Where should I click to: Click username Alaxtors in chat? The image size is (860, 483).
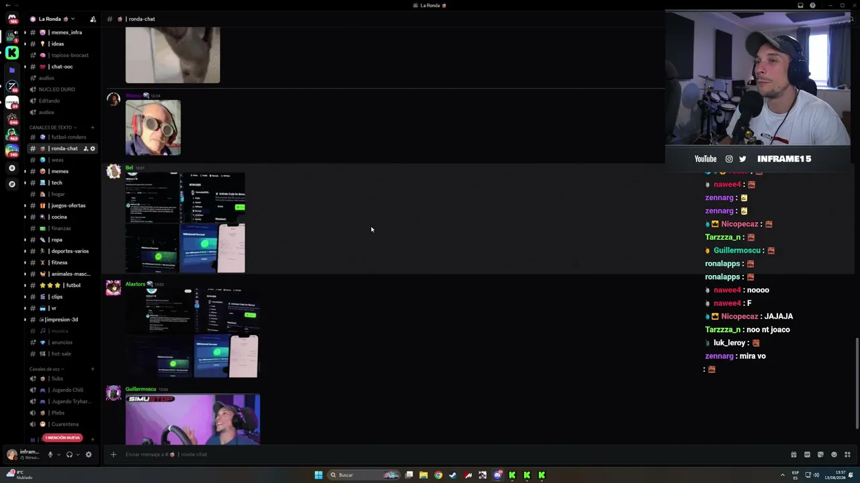pos(135,284)
